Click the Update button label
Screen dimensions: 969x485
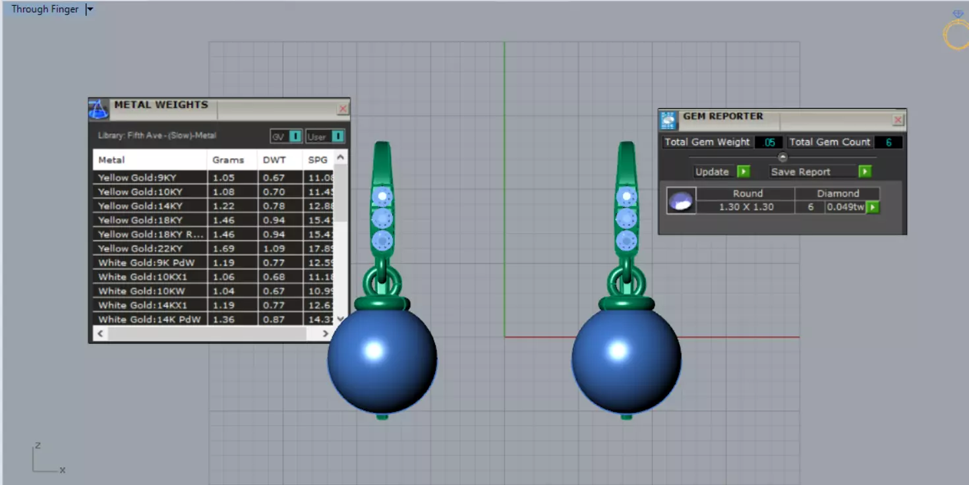(713, 171)
